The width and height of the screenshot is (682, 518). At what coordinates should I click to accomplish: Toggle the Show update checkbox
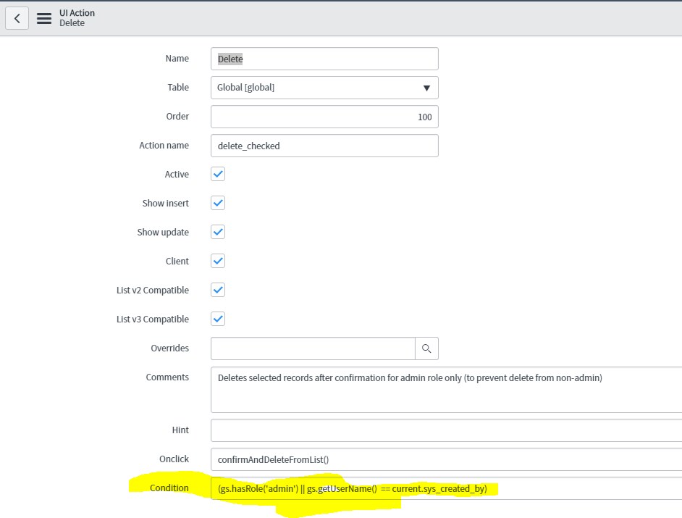pos(218,232)
